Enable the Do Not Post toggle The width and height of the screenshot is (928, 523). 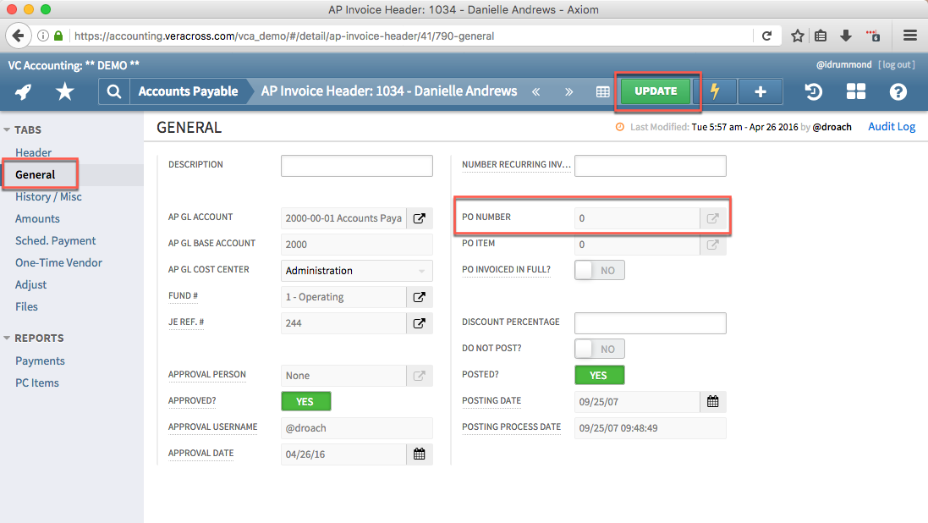coord(599,348)
